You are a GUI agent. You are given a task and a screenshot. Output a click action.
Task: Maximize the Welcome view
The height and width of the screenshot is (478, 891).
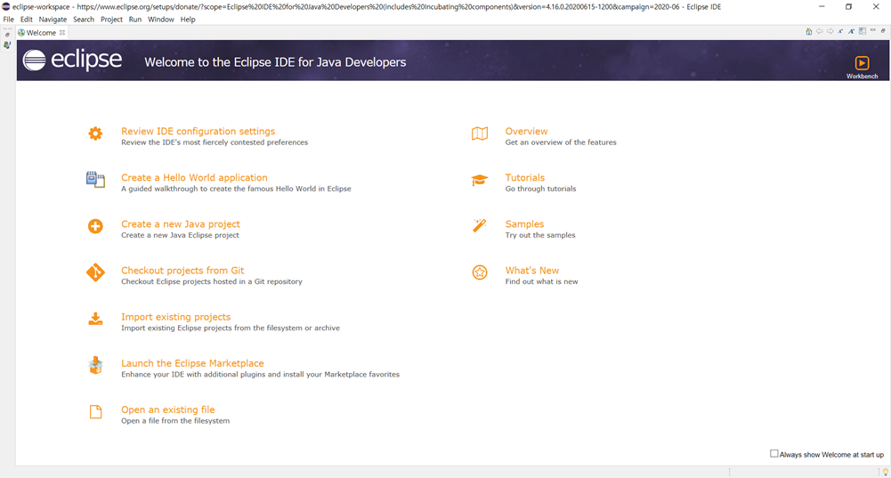pos(883,30)
